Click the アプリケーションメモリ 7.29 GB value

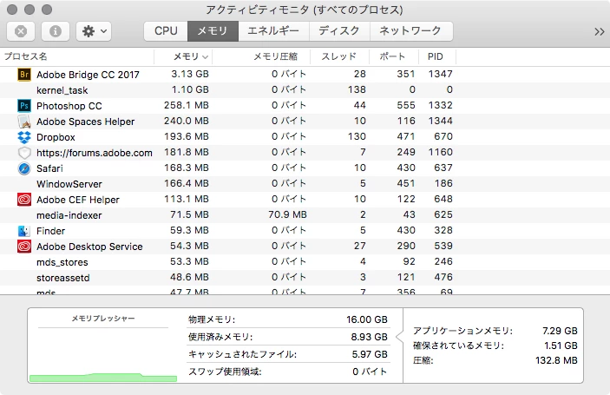point(560,331)
